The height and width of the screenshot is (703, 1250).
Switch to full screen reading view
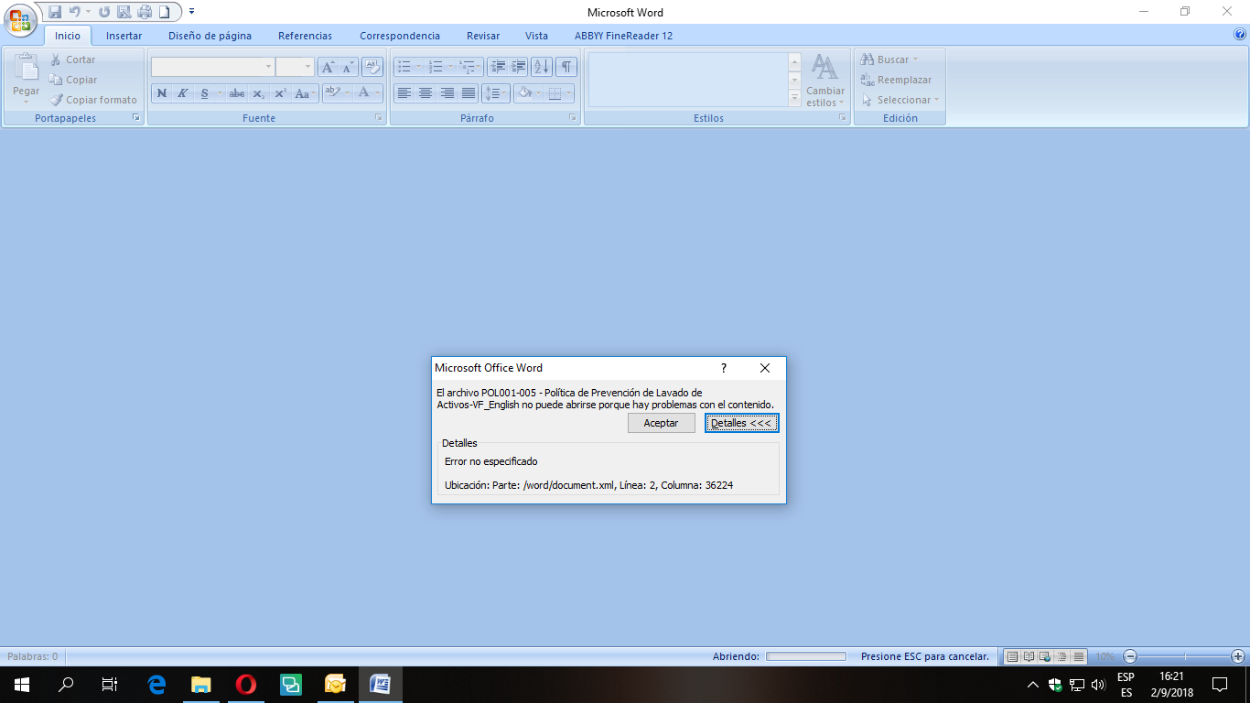1029,656
